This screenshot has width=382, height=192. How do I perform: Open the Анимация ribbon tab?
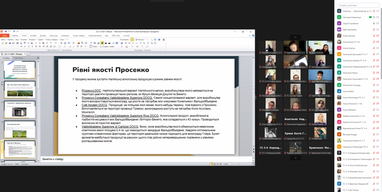pyautogui.click(x=65, y=35)
